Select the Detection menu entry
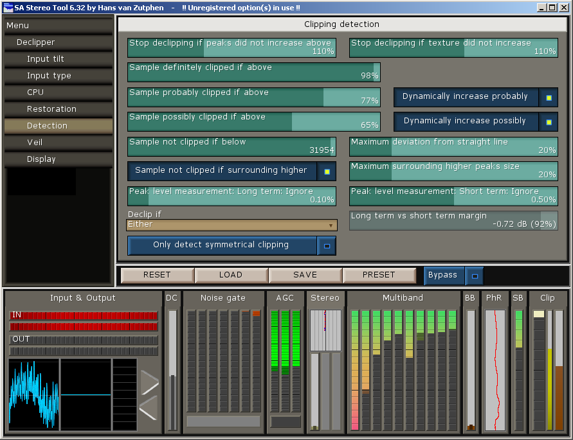The width and height of the screenshot is (573, 440). pos(59,126)
